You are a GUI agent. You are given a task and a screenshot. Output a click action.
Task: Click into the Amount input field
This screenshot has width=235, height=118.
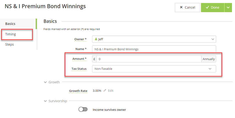[x=149, y=59]
